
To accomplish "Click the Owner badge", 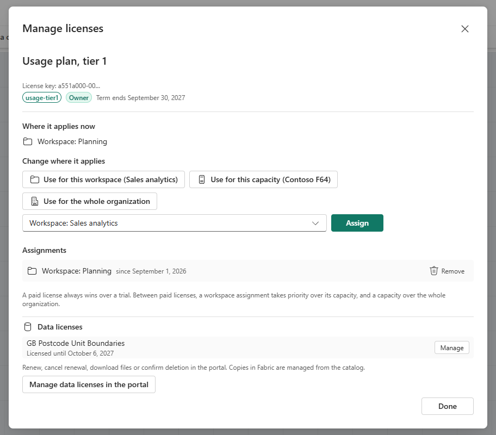I will (79, 98).
